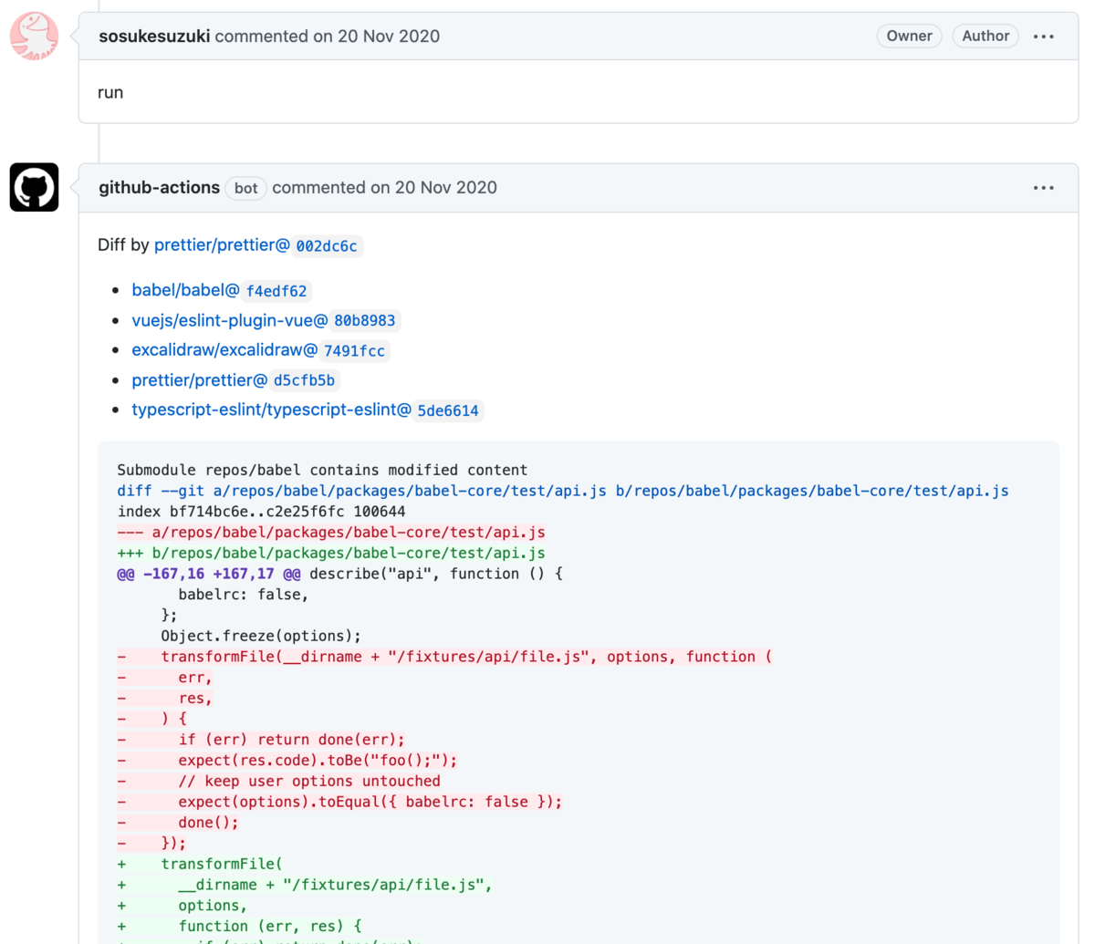Open sosukesuzuki's avatar image
This screenshot has height=944, width=1095.
click(x=35, y=36)
